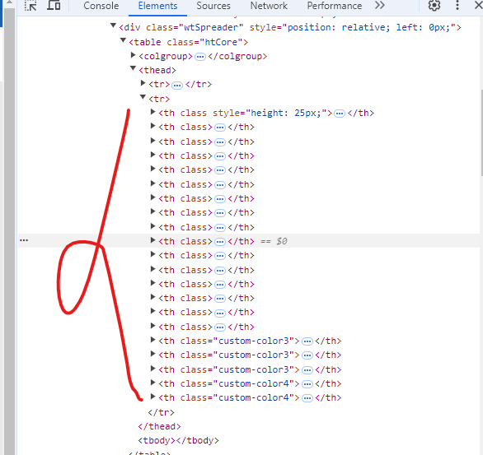Screen dimensions: 483x455
Task: Collapse the wtSpreader div node
Action: 114,26
